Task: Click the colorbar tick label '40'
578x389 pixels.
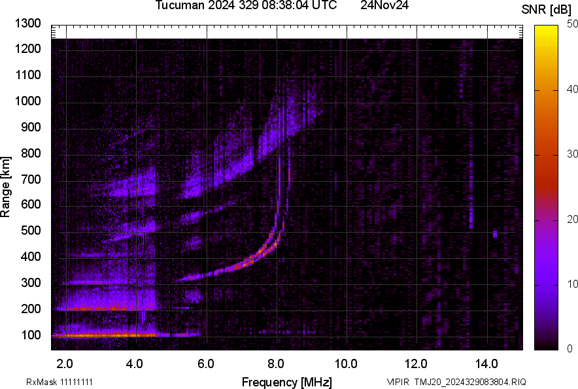Action: [572, 89]
